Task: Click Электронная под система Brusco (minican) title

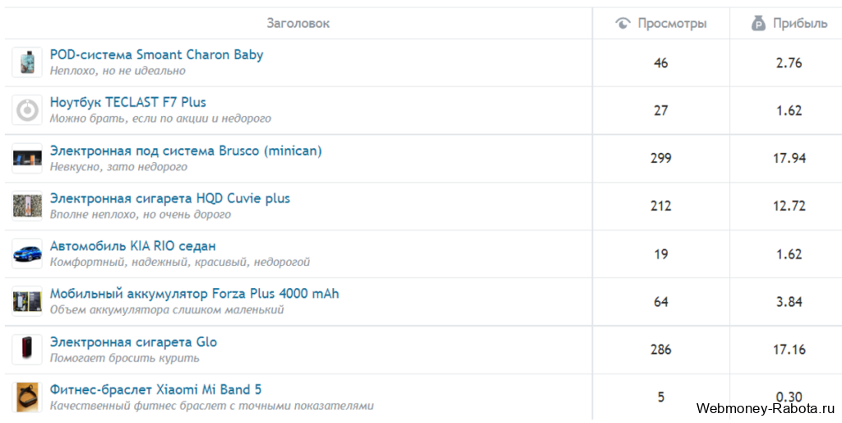Action: [x=186, y=151]
